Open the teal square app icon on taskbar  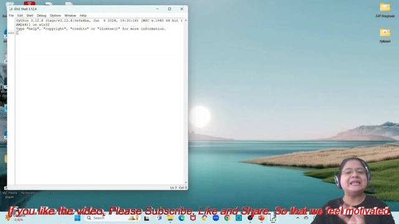(239, 218)
